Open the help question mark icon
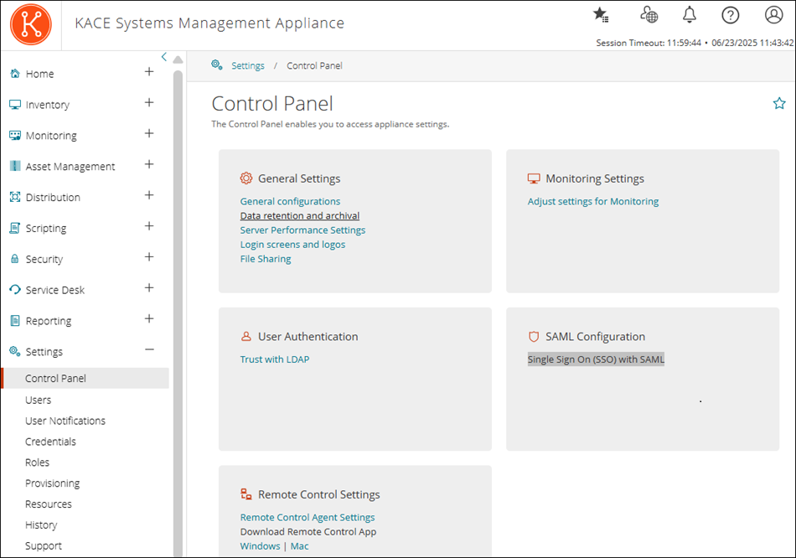Screen dimensions: 796x558 (x=729, y=14)
